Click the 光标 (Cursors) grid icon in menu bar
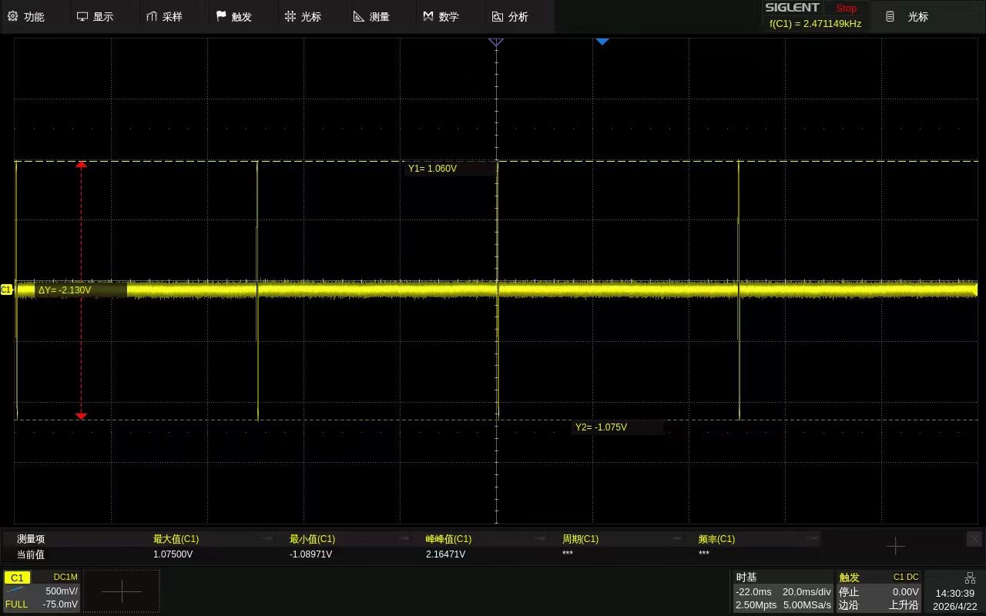The width and height of the screenshot is (986, 616). click(x=290, y=16)
